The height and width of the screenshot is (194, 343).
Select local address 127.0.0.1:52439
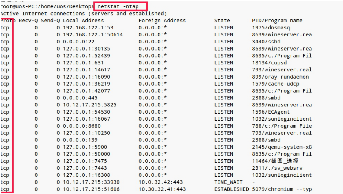(87, 56)
